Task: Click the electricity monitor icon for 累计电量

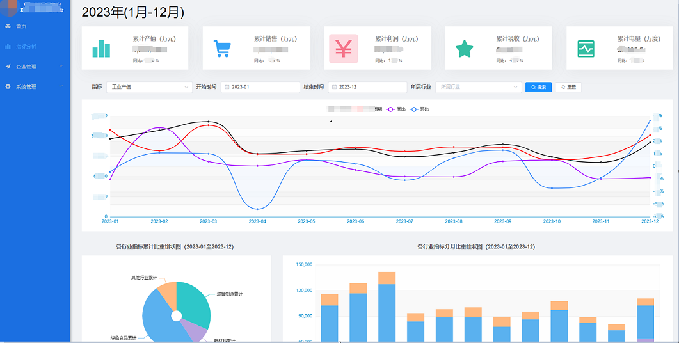Action: pyautogui.click(x=586, y=49)
